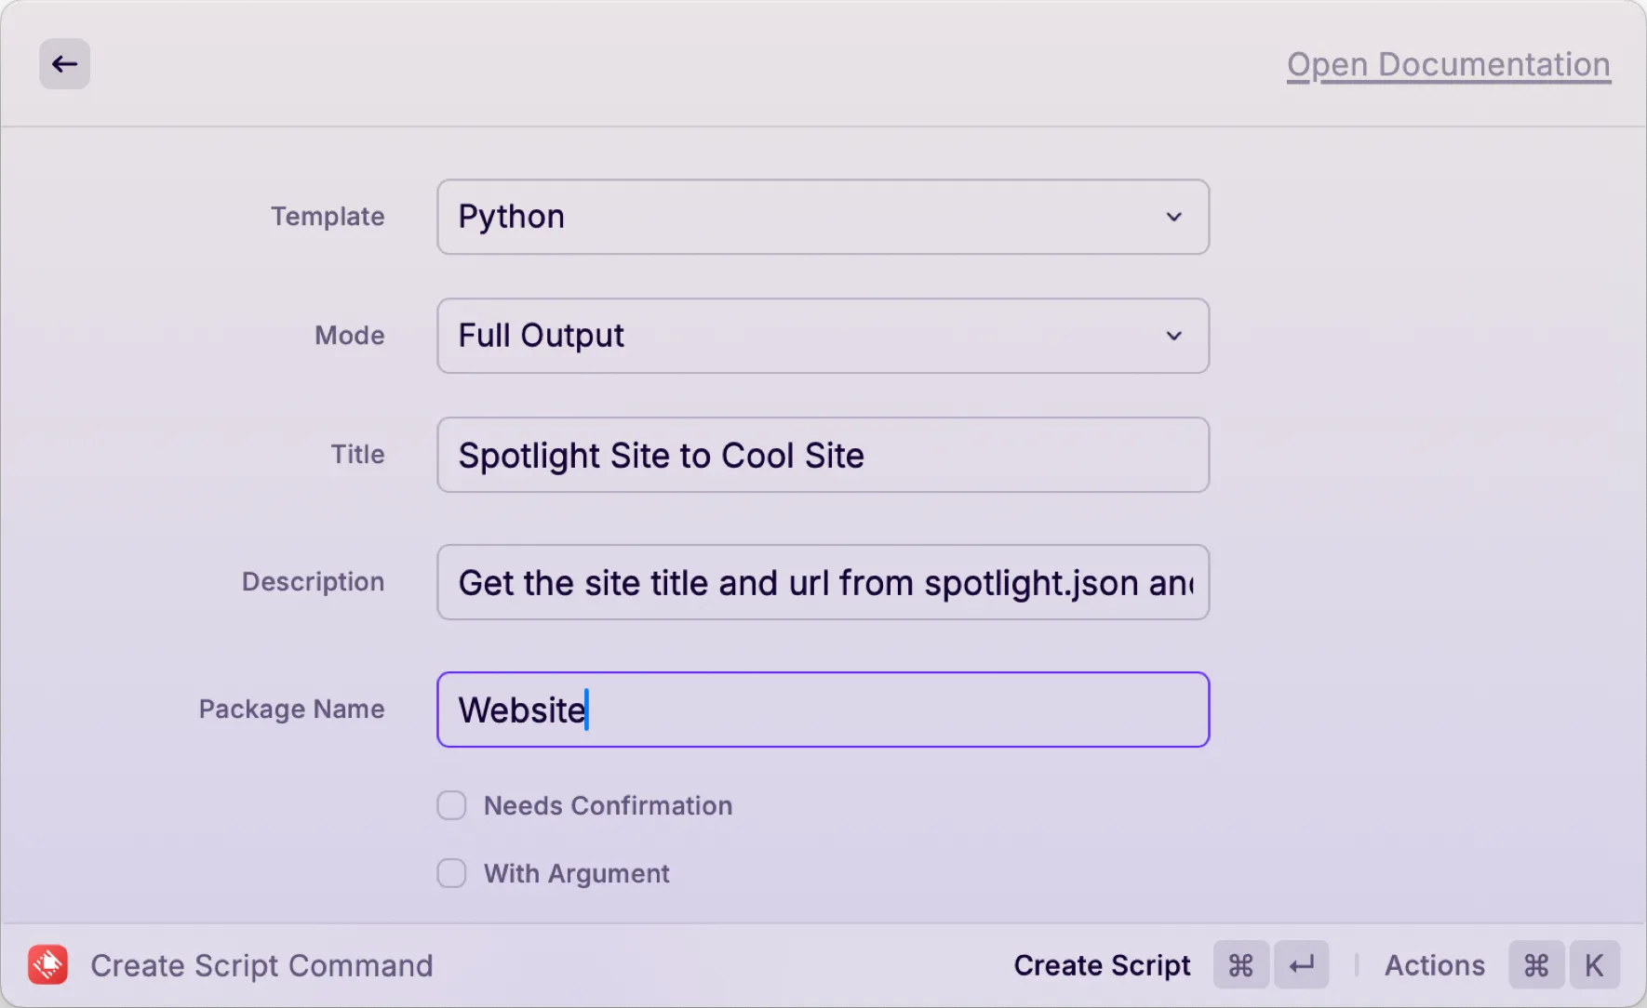
Task: Click the back arrow to go back
Action: tap(64, 63)
